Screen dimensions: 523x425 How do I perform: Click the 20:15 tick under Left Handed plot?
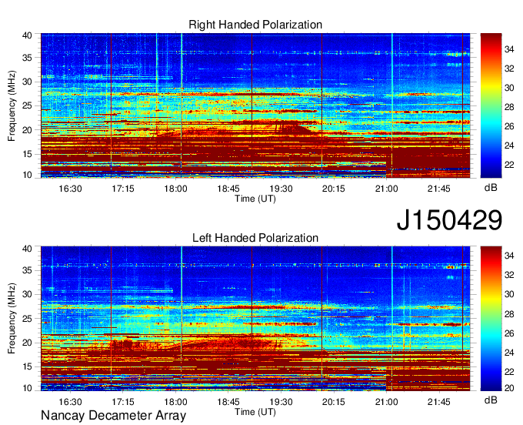click(334, 402)
